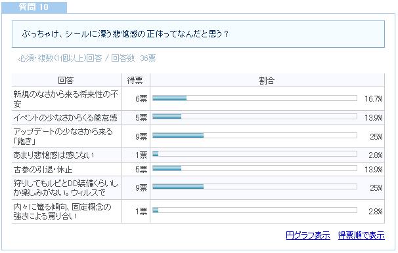Click the 割合 column header

click(x=267, y=80)
